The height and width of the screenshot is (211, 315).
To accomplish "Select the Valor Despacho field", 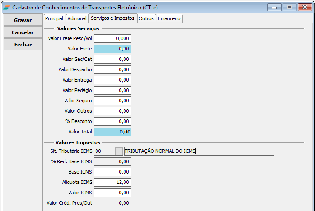I will click(112, 69).
